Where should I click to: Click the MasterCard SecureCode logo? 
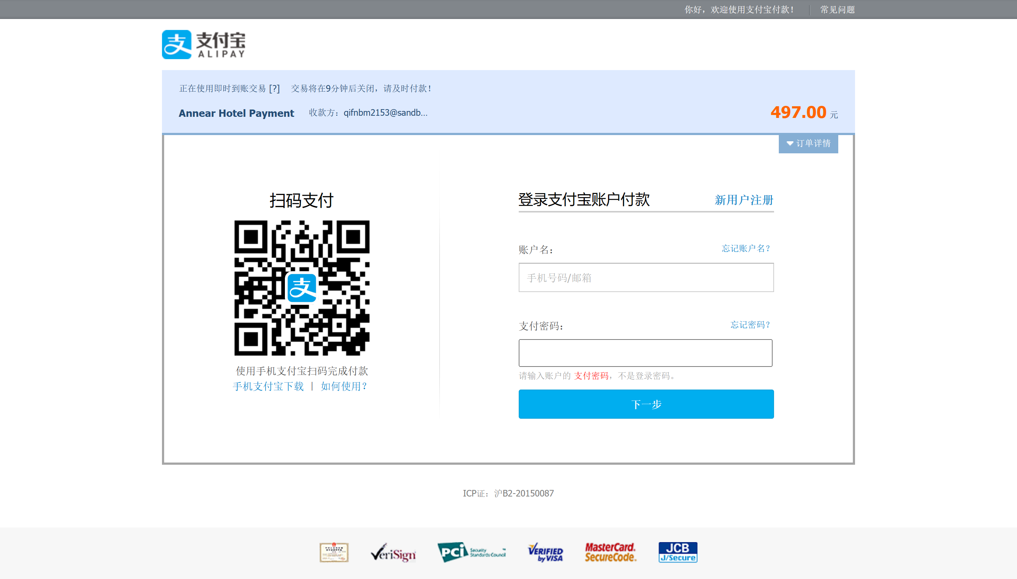tap(611, 552)
